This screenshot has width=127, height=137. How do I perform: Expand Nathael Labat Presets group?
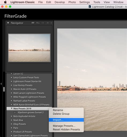12,101
